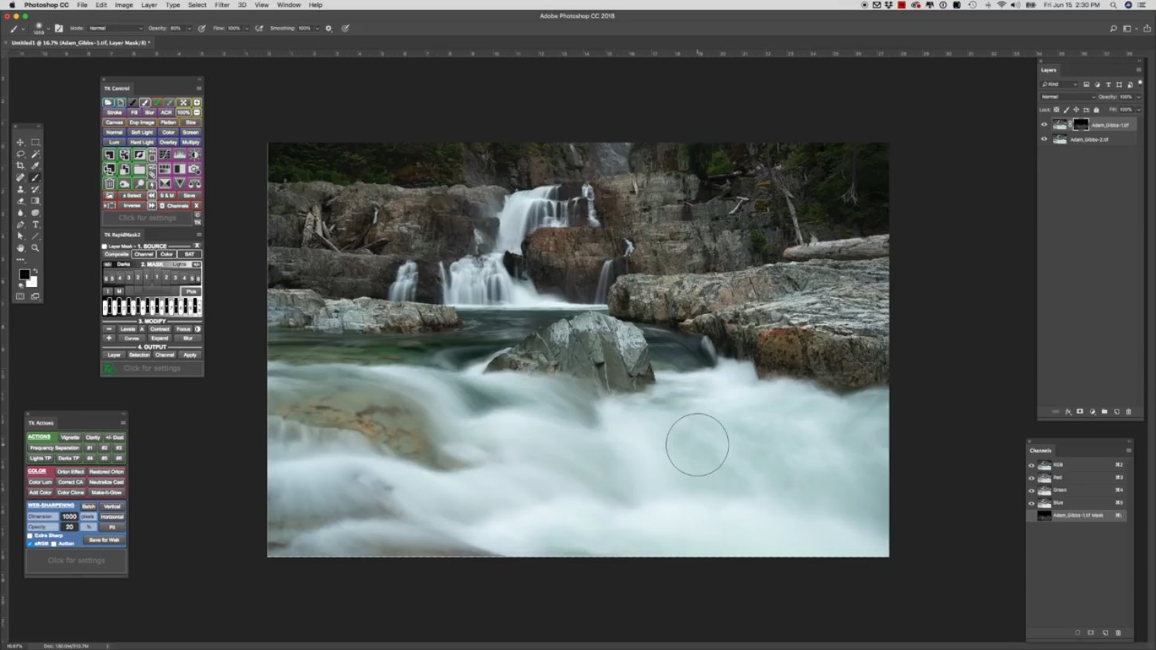Screen dimensions: 1156x650
Task: Open the Window menu from menu bar
Action: 288,5
